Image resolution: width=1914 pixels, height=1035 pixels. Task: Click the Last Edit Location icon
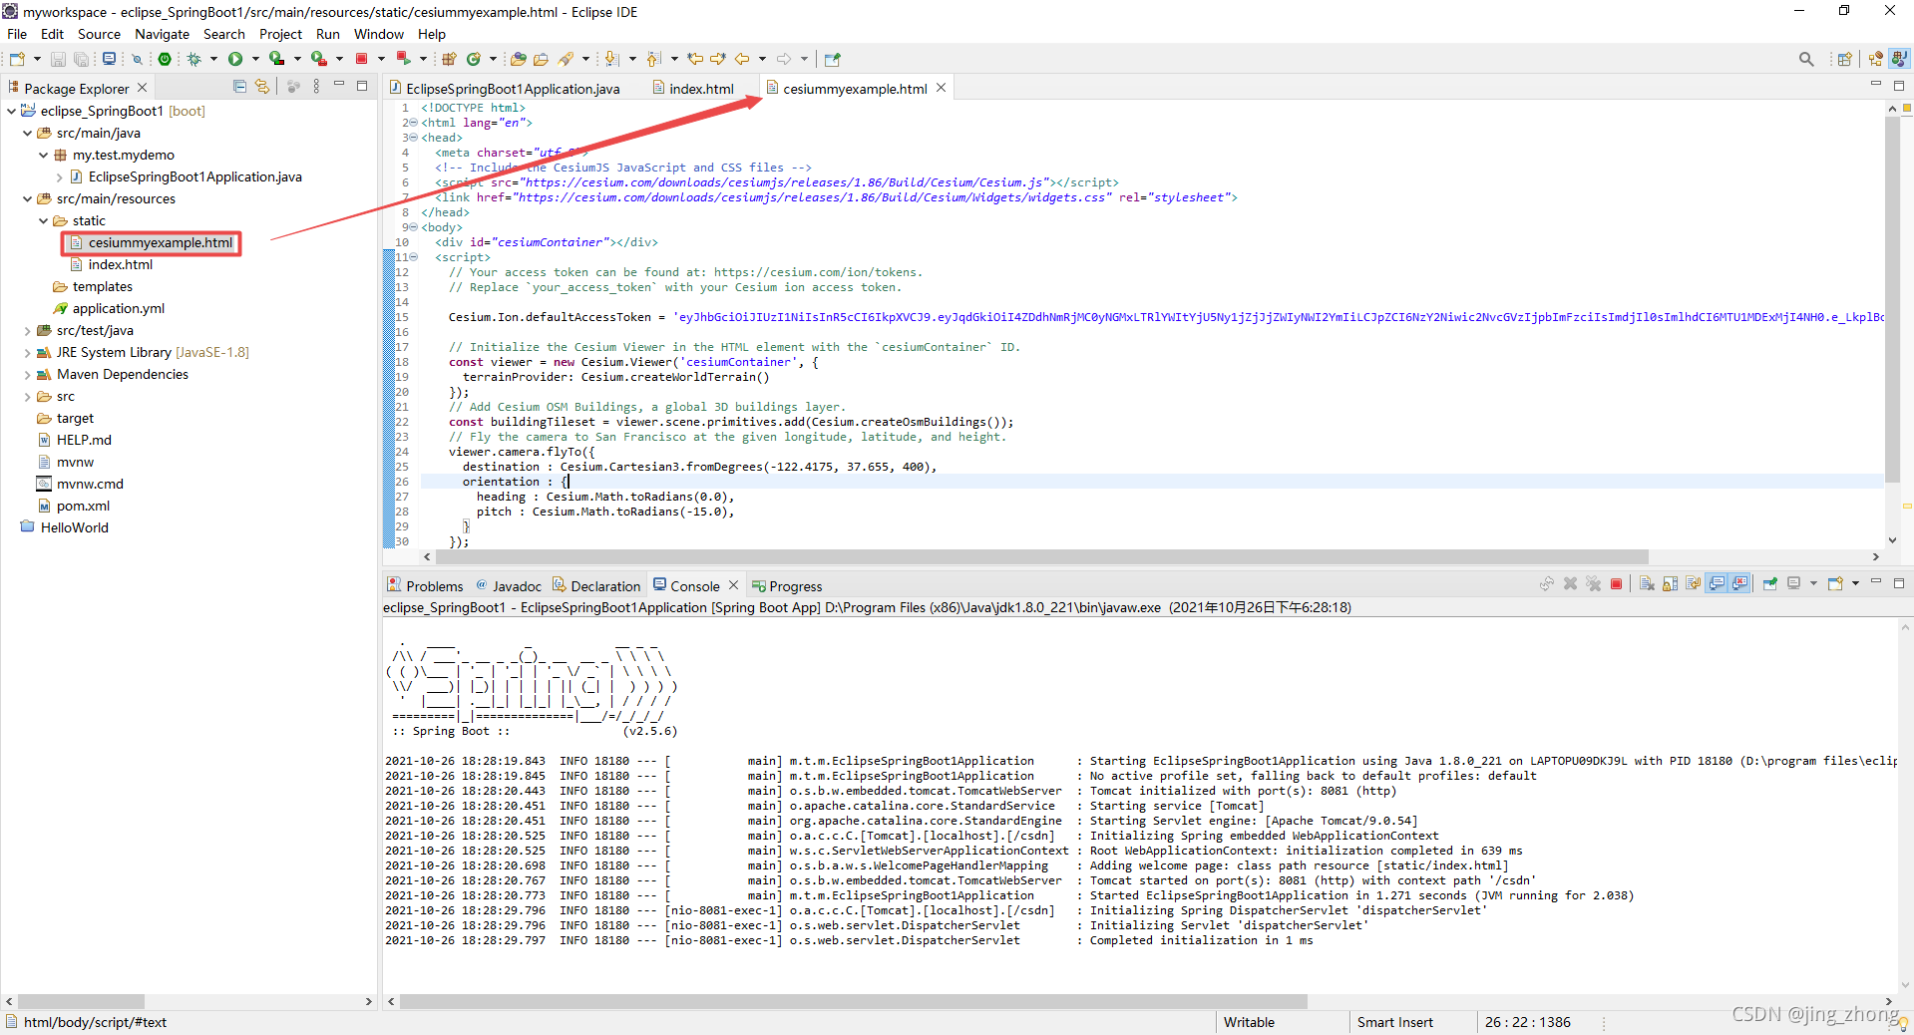[695, 59]
